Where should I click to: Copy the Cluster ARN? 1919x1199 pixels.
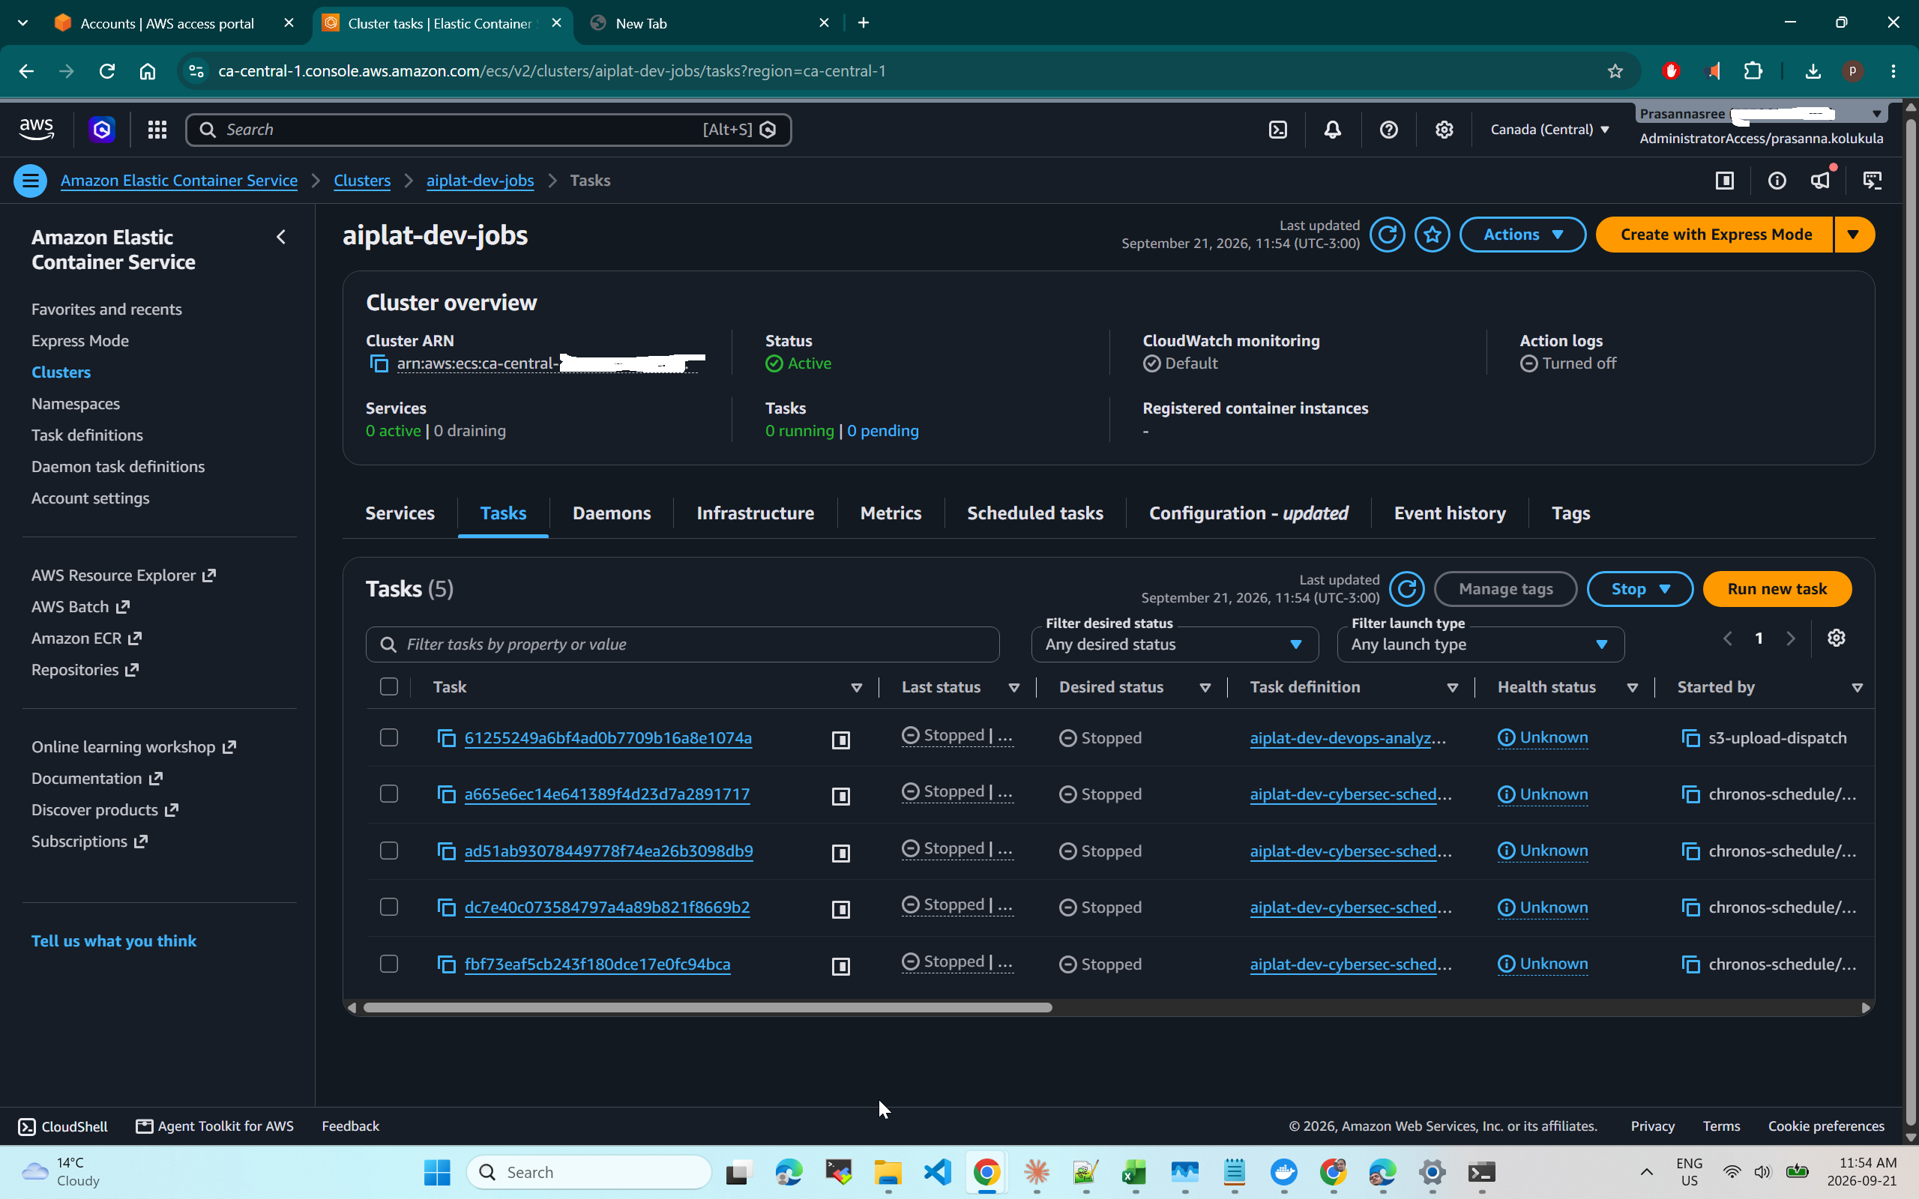pos(379,364)
